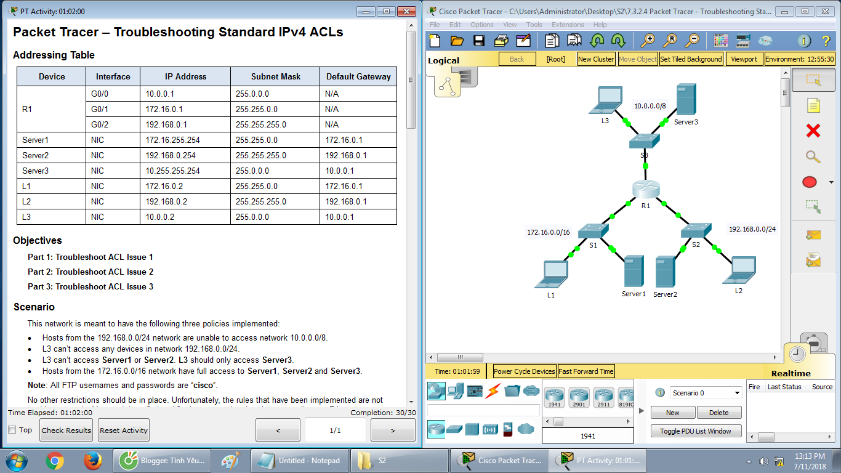Click the yellow question mark Help icon
This screenshot has height=473, width=841.
click(826, 41)
